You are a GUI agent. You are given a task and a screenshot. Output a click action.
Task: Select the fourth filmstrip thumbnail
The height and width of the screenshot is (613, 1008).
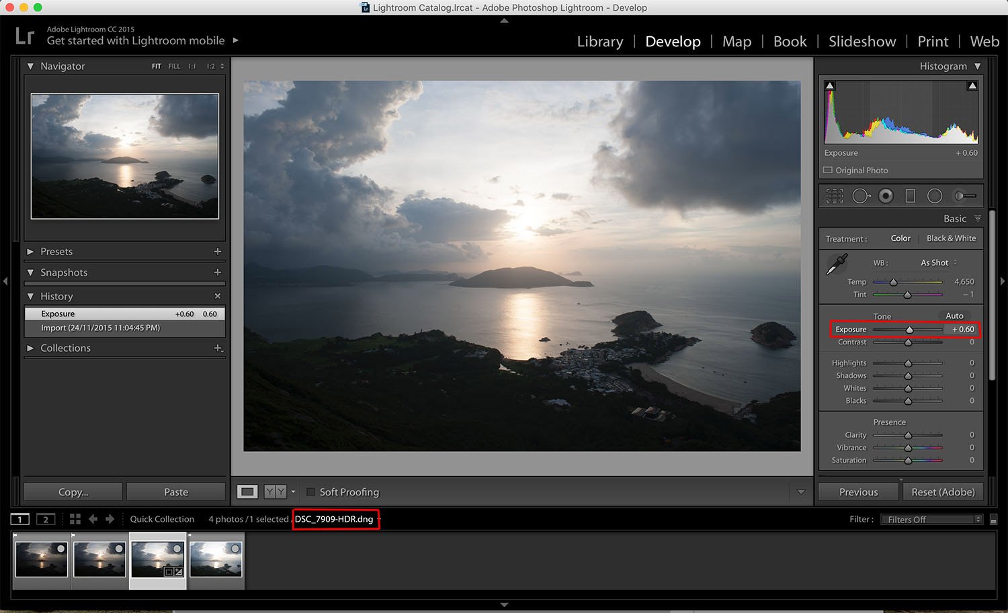[216, 559]
